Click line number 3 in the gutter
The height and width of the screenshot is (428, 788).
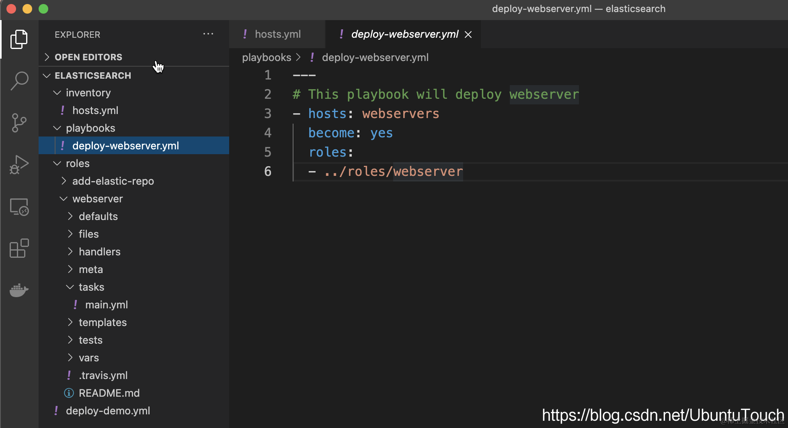pyautogui.click(x=268, y=114)
